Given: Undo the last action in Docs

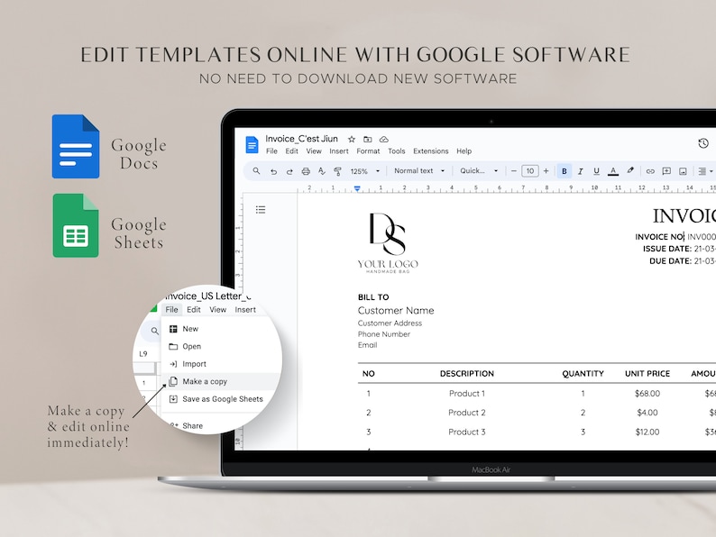Looking at the screenshot, I should tap(273, 171).
